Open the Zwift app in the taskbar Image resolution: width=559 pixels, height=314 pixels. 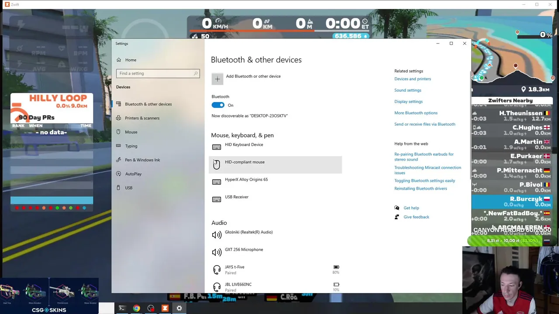pos(165,308)
